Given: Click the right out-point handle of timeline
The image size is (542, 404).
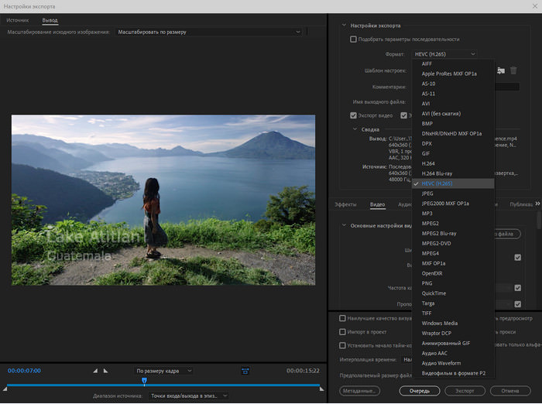Looking at the screenshot, I should pyautogui.click(x=322, y=389).
